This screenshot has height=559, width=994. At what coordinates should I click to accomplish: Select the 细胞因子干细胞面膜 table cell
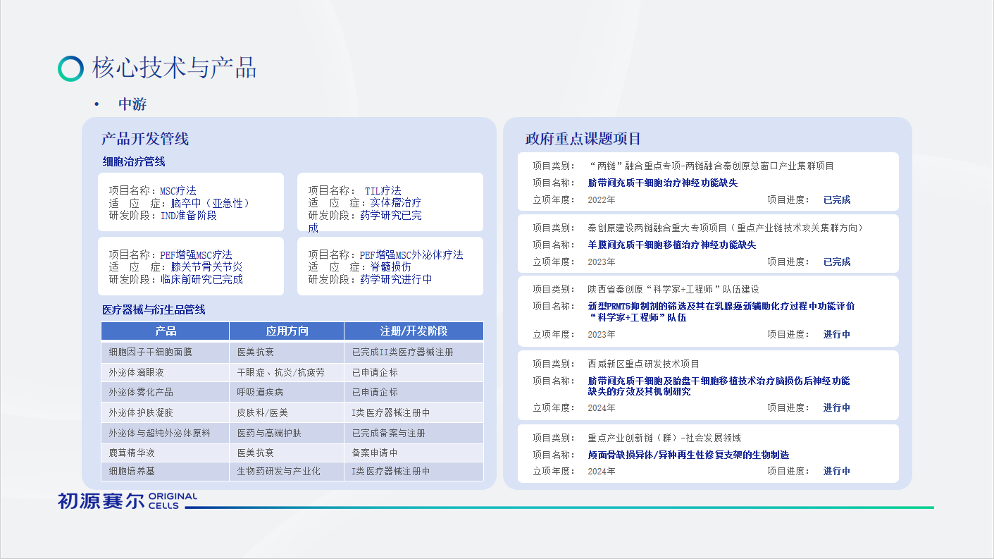150,352
